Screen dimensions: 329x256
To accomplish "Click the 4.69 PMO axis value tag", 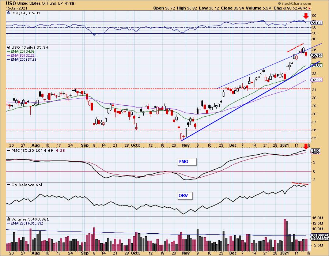I will (x=316, y=150).
